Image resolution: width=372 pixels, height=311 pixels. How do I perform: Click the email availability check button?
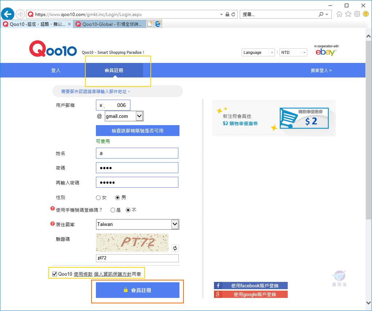point(138,131)
